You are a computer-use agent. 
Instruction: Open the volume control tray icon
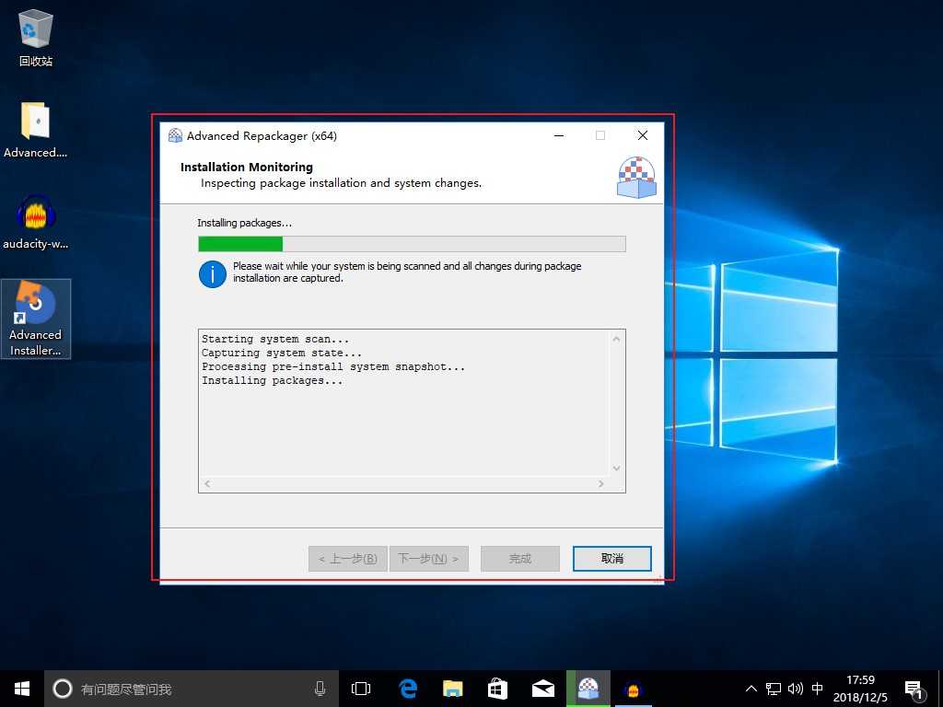[795, 689]
